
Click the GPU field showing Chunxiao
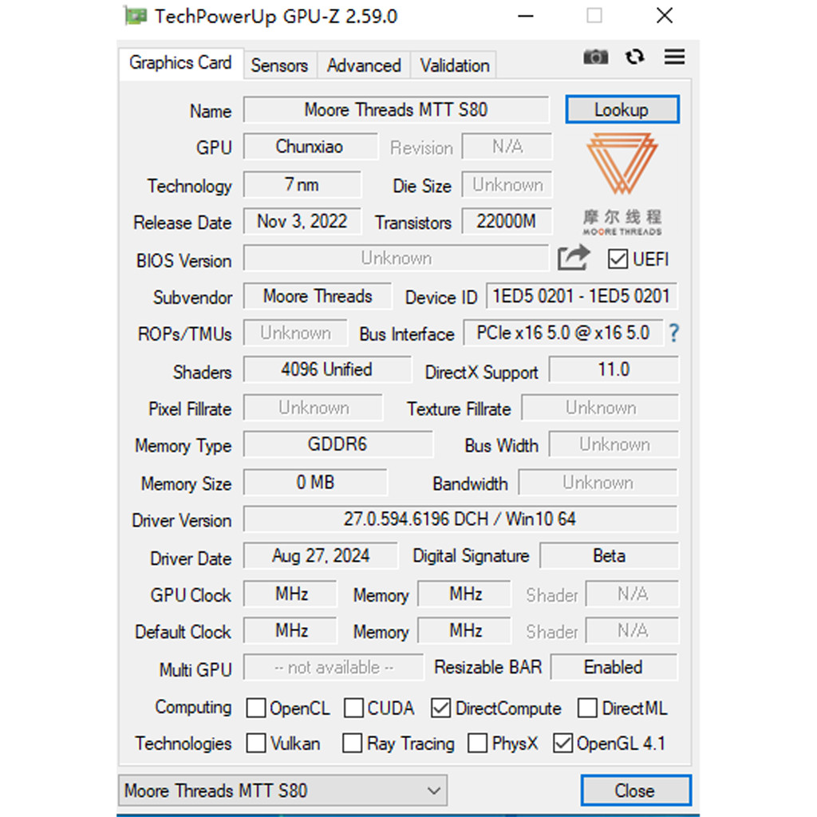310,147
